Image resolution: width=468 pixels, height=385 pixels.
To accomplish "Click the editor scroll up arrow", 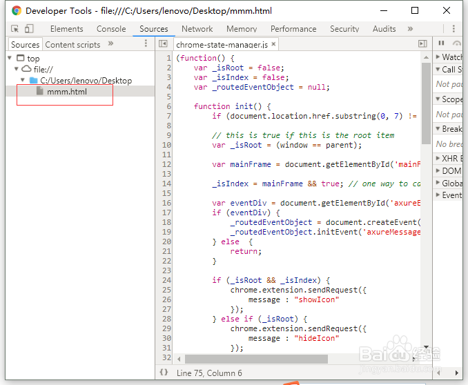I will click(426, 57).
